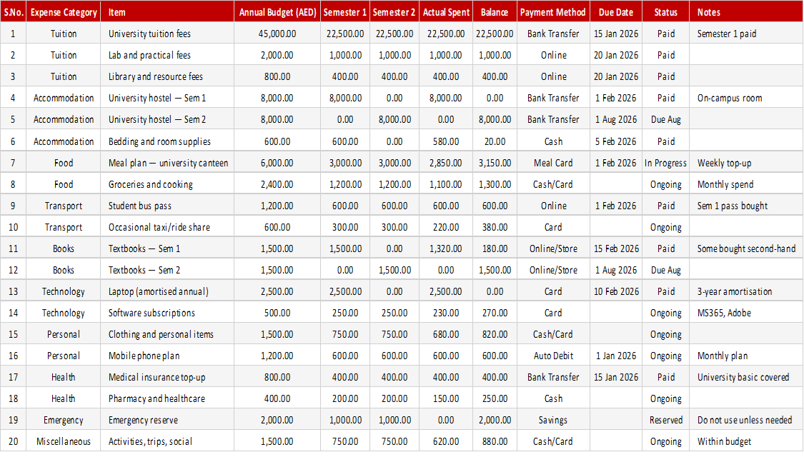Screen dimensions: 804x472
Task: Click the 680.00 actual spent cell
Action: [445, 335]
